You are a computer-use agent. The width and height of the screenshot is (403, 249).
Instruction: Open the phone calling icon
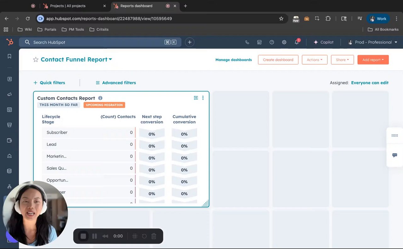click(x=247, y=42)
